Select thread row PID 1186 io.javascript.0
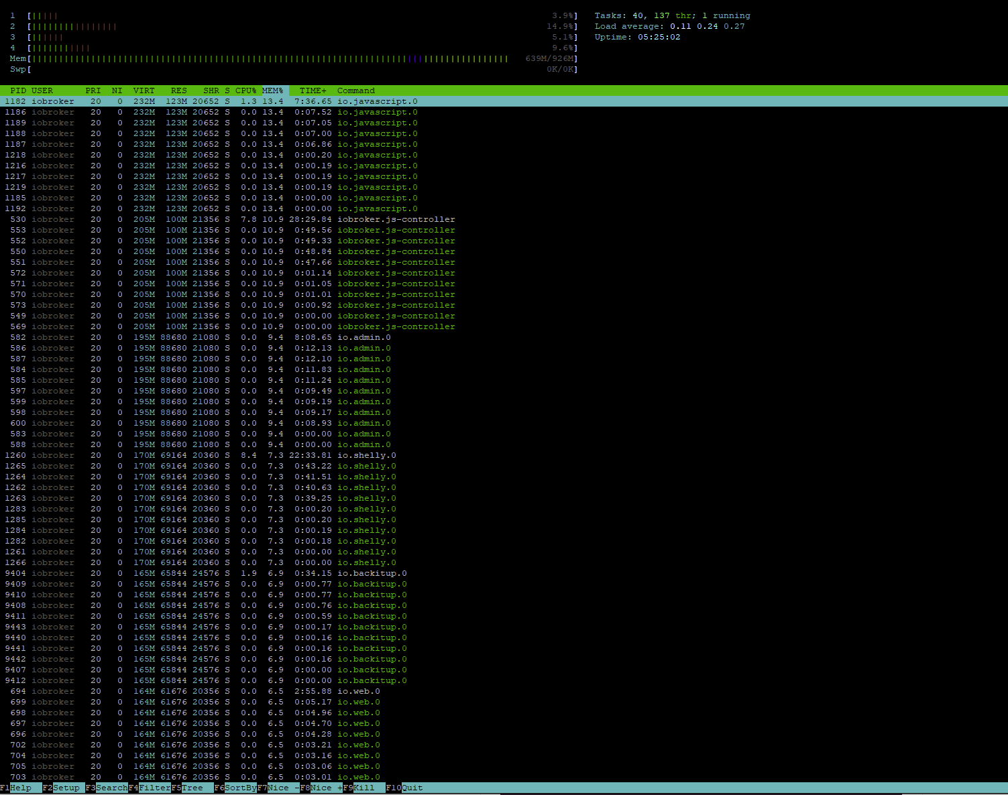This screenshot has height=795, width=1008. coord(504,112)
